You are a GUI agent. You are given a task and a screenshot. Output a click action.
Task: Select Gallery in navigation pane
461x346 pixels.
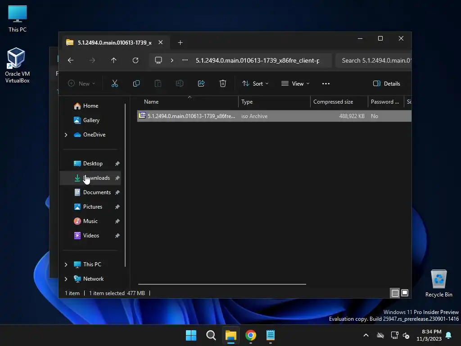tap(90, 120)
